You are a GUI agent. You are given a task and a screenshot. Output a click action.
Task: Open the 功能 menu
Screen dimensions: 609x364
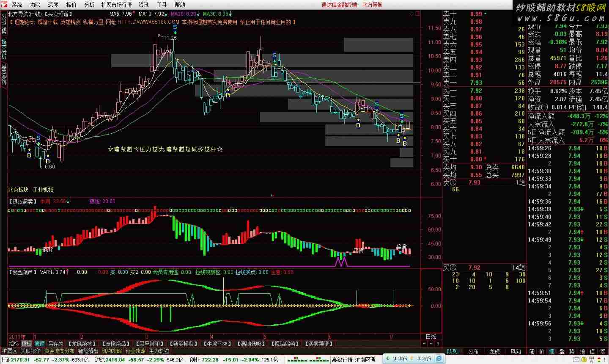coord(35,5)
